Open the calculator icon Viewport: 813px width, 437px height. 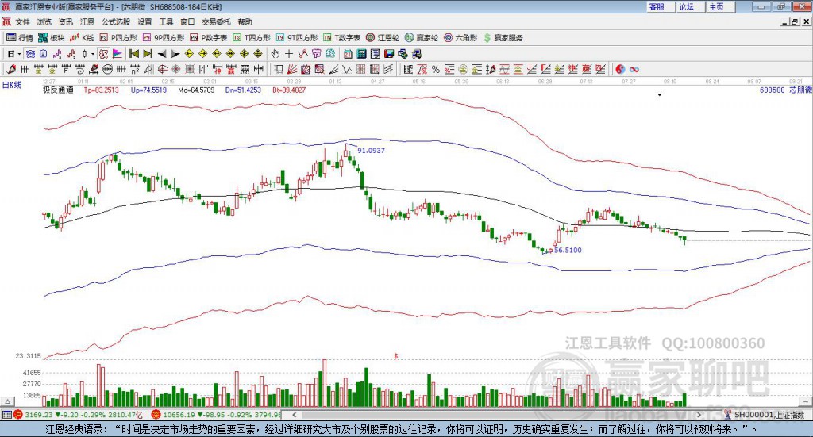[361, 54]
